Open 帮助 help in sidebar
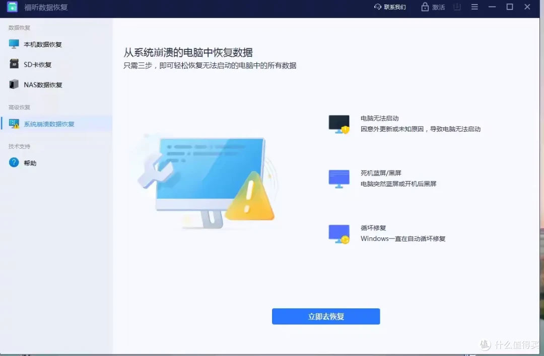This screenshot has width=544, height=356. coord(56,163)
